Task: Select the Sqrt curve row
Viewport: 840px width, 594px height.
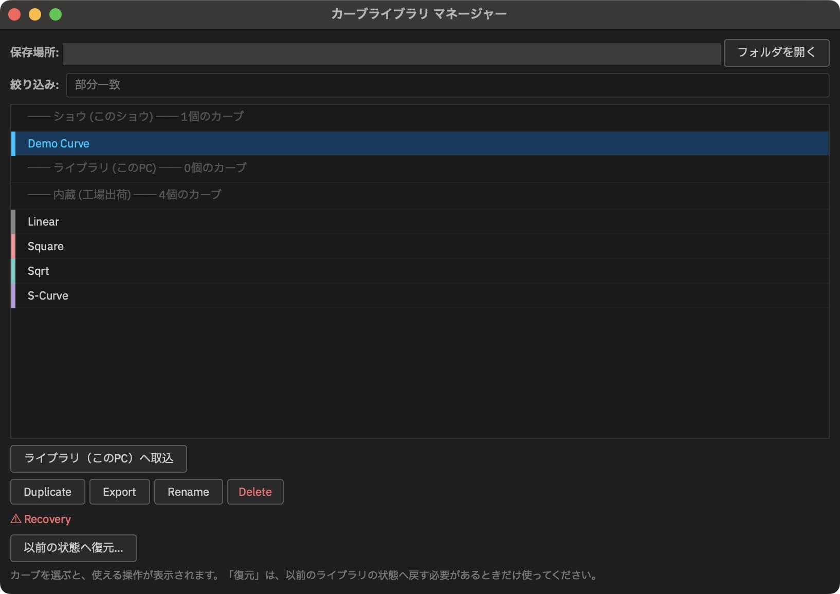Action: tap(420, 271)
